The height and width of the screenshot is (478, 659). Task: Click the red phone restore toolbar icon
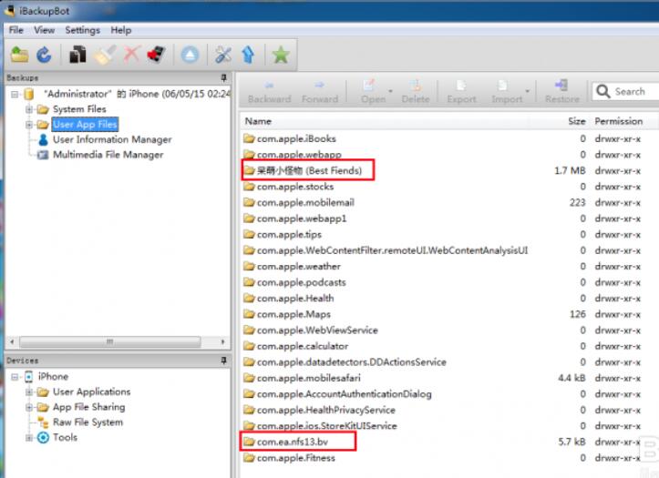pos(157,55)
